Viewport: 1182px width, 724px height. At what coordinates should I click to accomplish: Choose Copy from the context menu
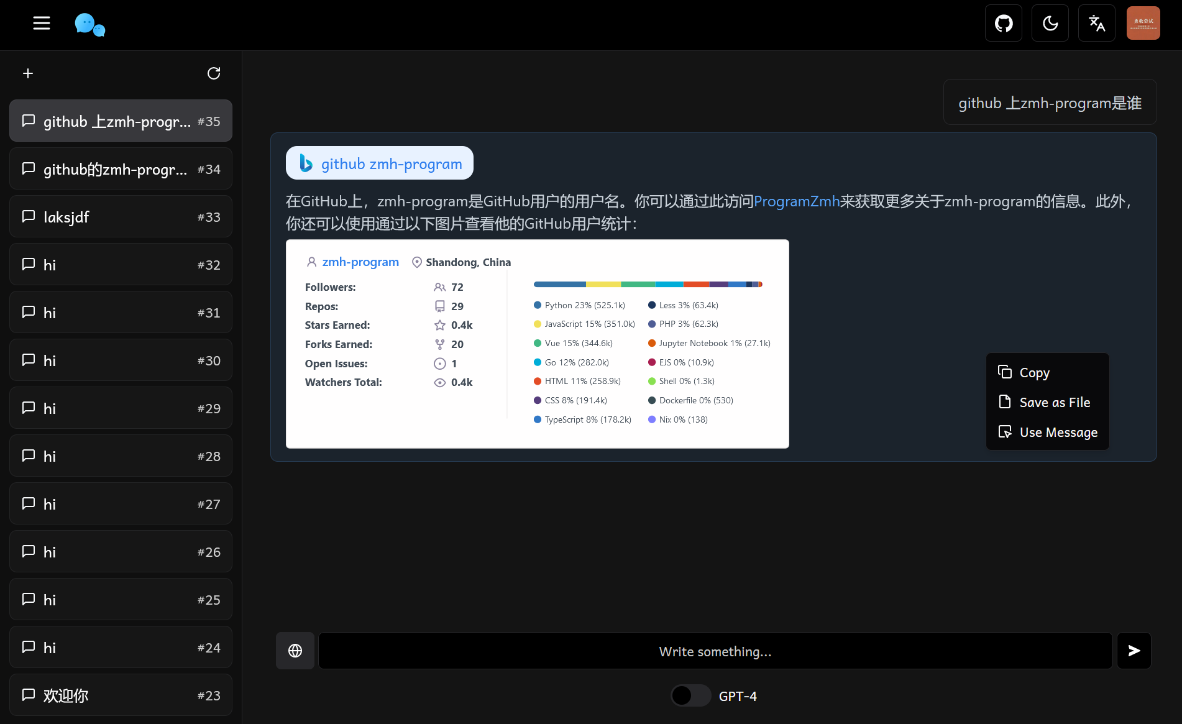pos(1048,372)
